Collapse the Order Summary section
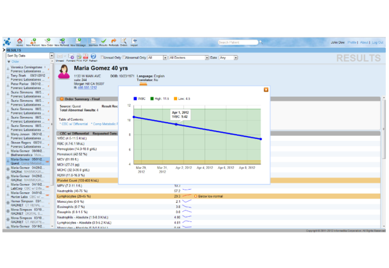 click(59, 99)
